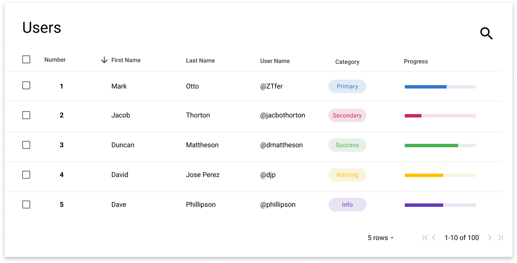Open the search magnifier icon
Viewport: 517px width, 263px height.
pos(486,33)
